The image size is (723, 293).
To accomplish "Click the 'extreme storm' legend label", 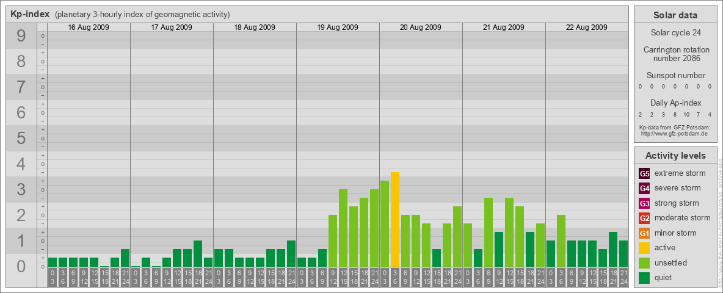I will coord(680,173).
